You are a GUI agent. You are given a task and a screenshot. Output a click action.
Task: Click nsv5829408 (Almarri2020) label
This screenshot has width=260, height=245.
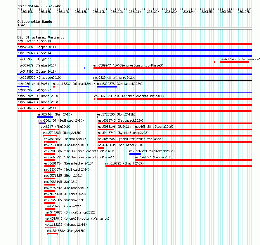pos(114,78)
